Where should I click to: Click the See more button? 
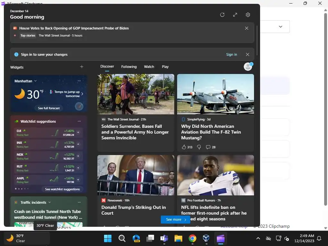pyautogui.click(x=176, y=219)
